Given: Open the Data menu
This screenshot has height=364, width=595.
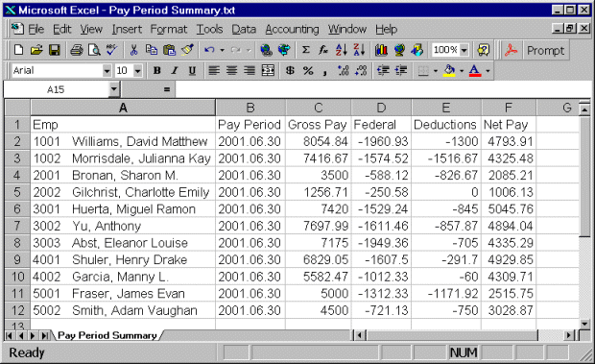Looking at the screenshot, I should tap(244, 29).
